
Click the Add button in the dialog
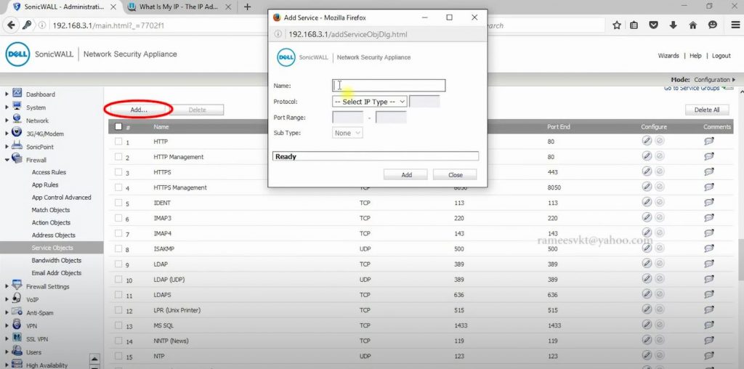click(x=406, y=174)
